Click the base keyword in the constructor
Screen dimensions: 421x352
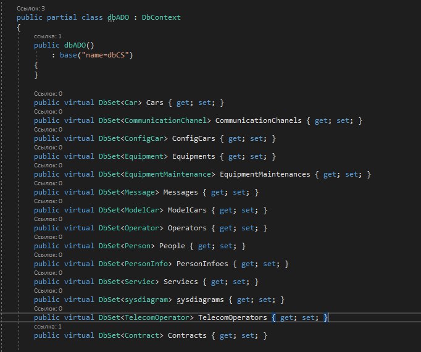point(68,55)
